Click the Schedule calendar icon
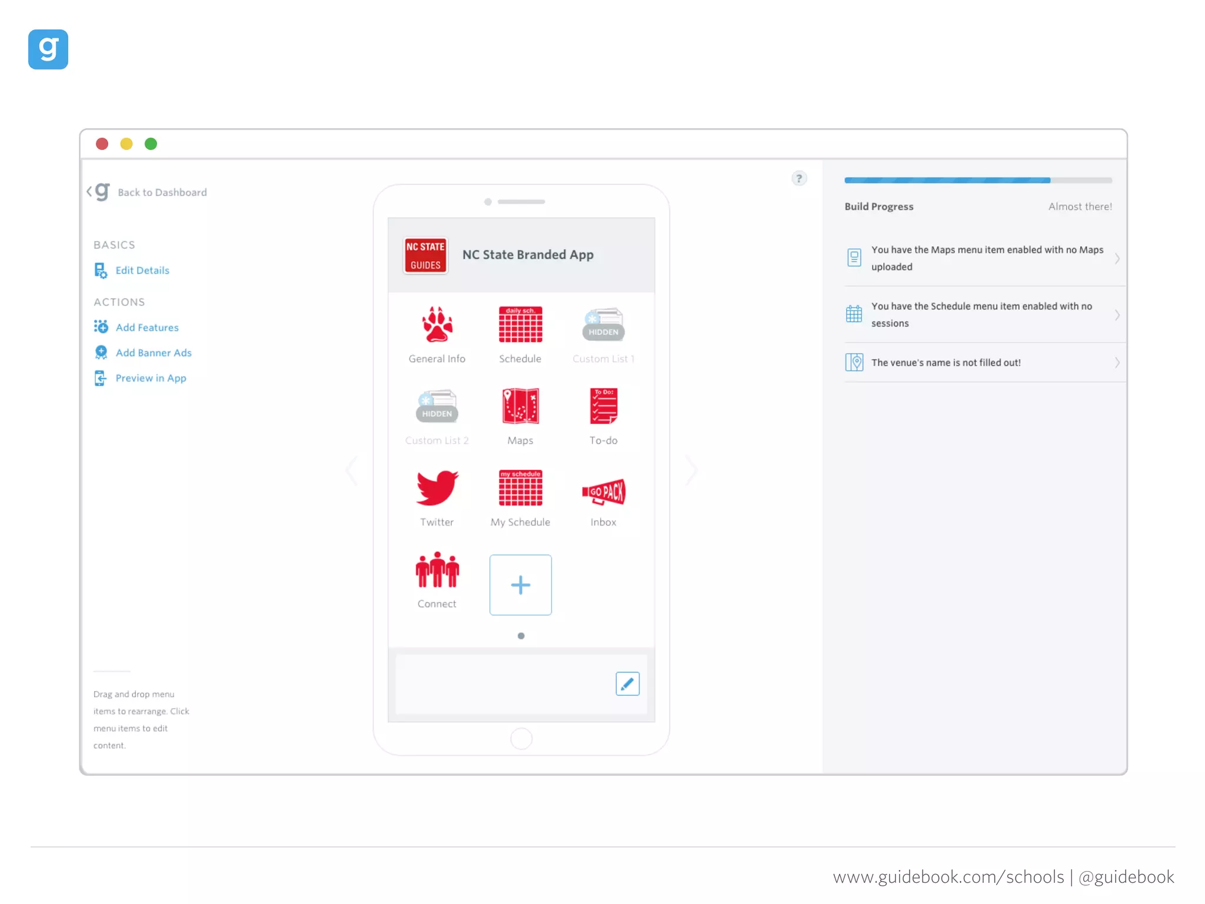 (520, 325)
